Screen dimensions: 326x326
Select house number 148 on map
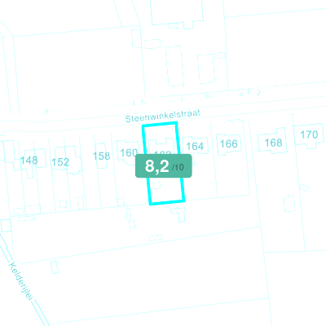29,161
